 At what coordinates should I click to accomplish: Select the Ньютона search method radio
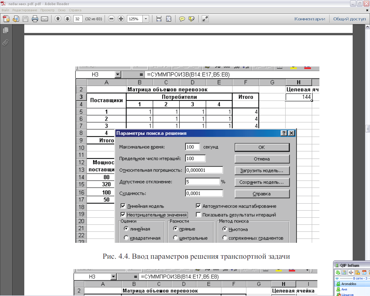point(225,229)
